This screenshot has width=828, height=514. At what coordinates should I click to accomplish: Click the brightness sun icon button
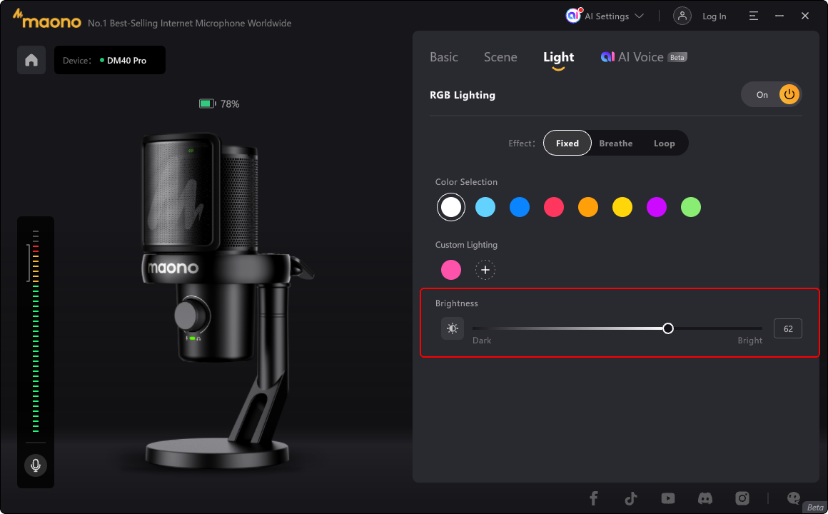pyautogui.click(x=453, y=328)
